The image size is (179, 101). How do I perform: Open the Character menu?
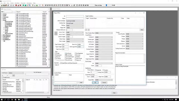pos(23,3)
